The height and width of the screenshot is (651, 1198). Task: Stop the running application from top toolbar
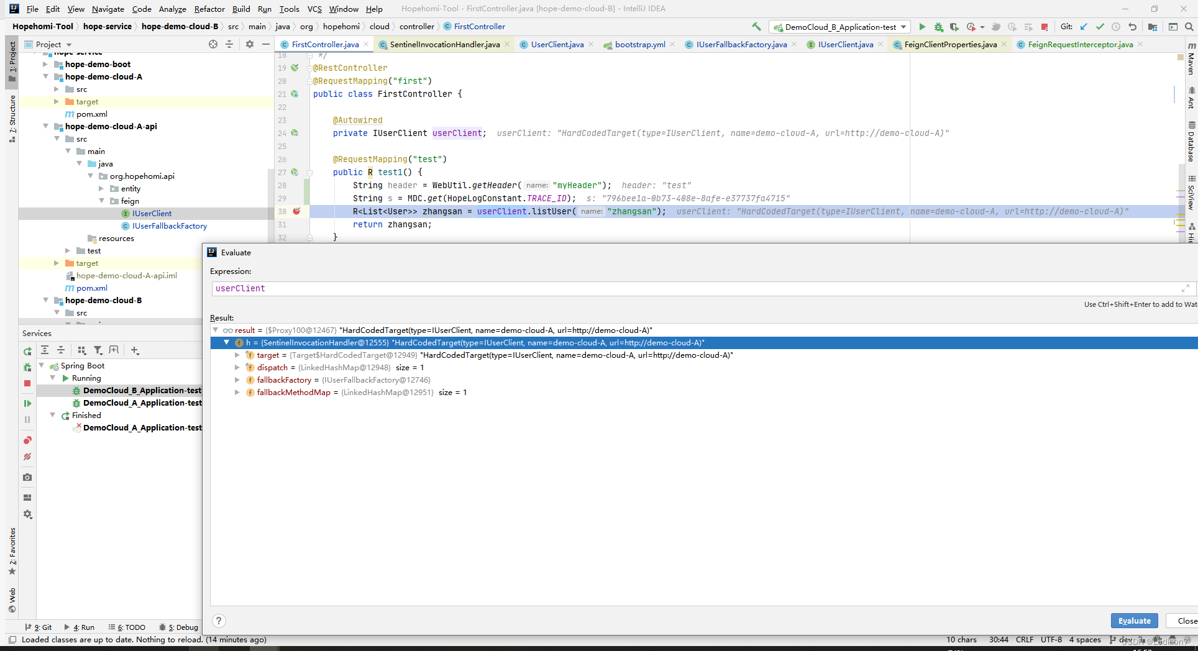click(x=1045, y=27)
